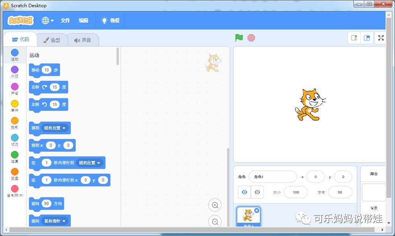This screenshot has height=236, width=395.
Task: Click the sprite name field 角色1
Action: point(272,177)
